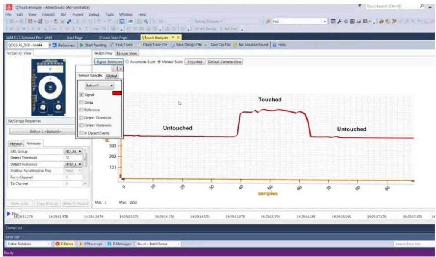This screenshot has width=436, height=257.
Task: Switch to the Tabular View tab
Action: tap(127, 53)
